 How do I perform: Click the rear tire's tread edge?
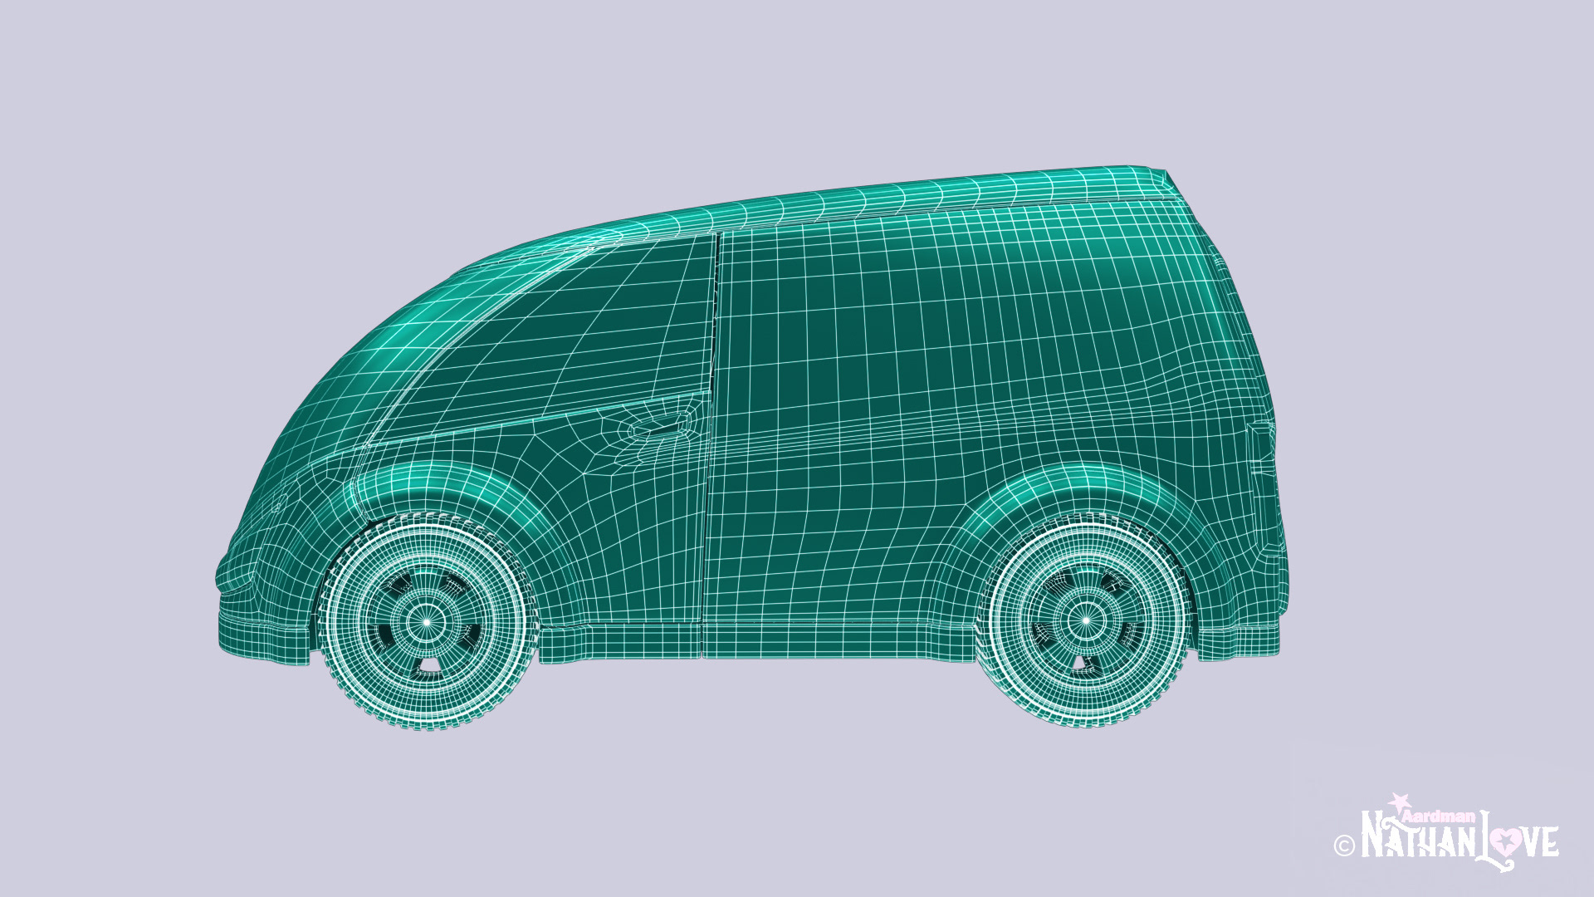tap(1084, 720)
